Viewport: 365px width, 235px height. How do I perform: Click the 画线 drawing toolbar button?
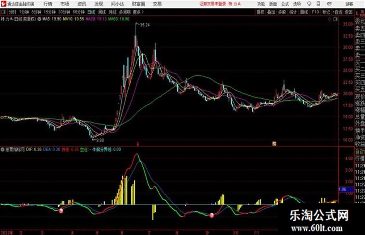pos(304,12)
